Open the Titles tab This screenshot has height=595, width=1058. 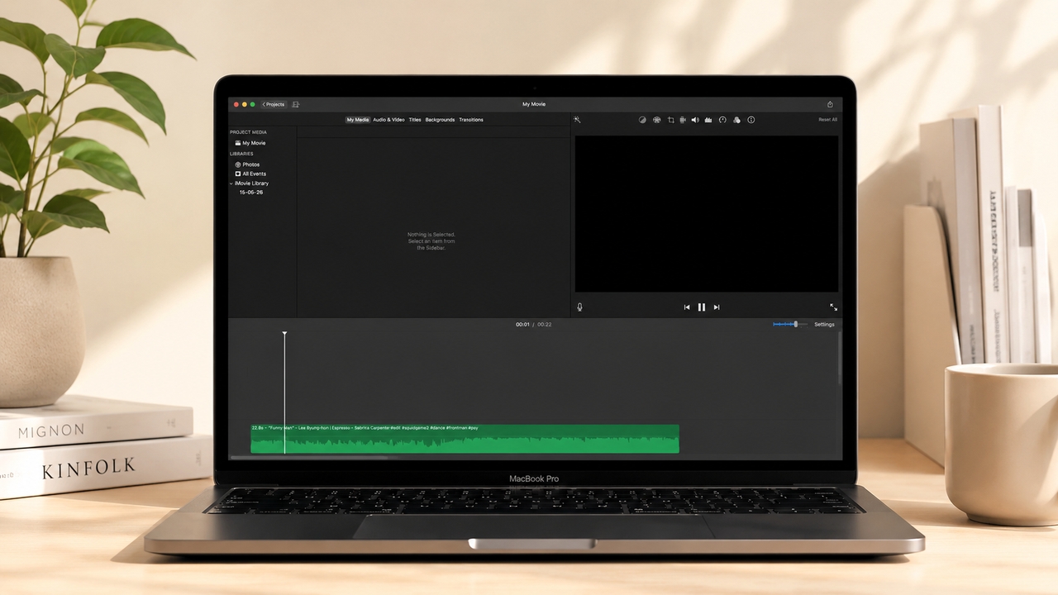coord(415,120)
